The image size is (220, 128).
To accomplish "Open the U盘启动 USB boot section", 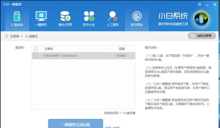I will (17, 20).
